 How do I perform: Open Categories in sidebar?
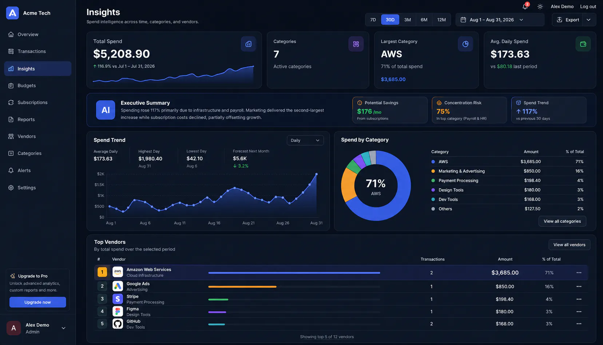pos(37,153)
